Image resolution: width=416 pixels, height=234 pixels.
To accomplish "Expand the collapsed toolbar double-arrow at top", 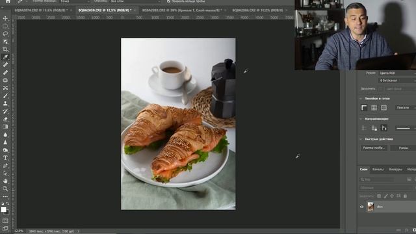I will (x=3, y=7).
